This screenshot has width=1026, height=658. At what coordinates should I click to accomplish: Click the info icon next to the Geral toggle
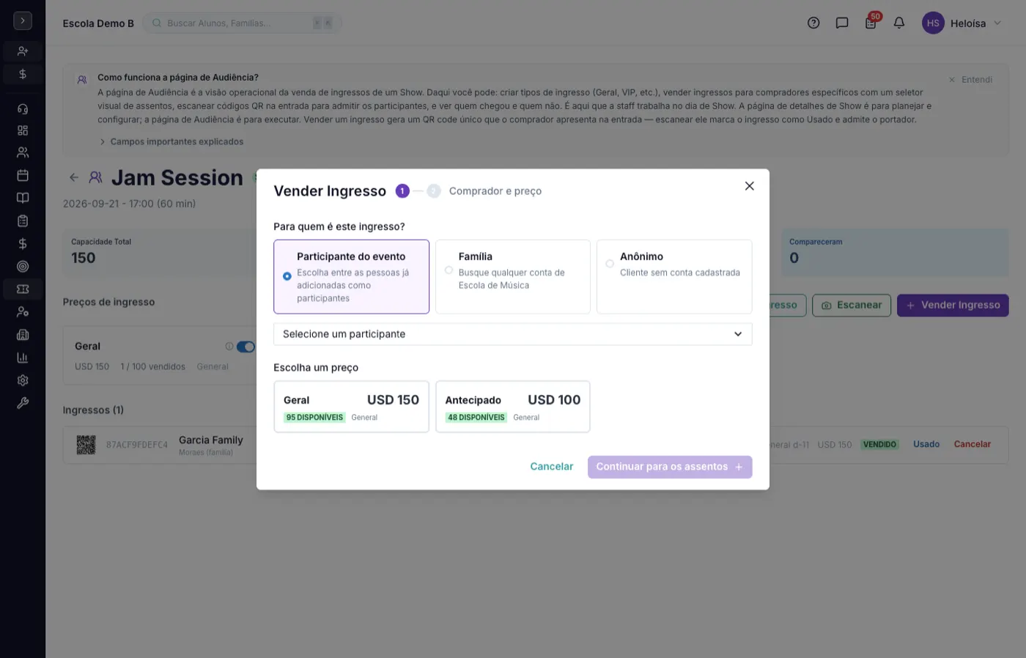(229, 347)
